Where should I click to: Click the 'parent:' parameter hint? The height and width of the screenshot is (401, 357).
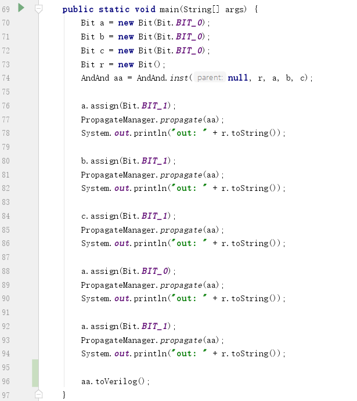(210, 78)
